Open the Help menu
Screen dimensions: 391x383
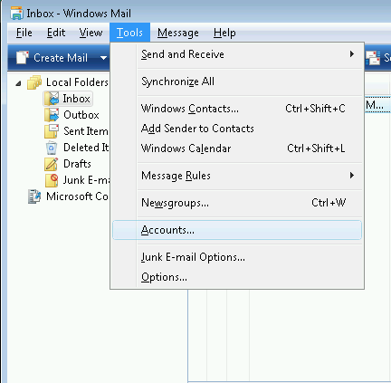pyautogui.click(x=224, y=33)
